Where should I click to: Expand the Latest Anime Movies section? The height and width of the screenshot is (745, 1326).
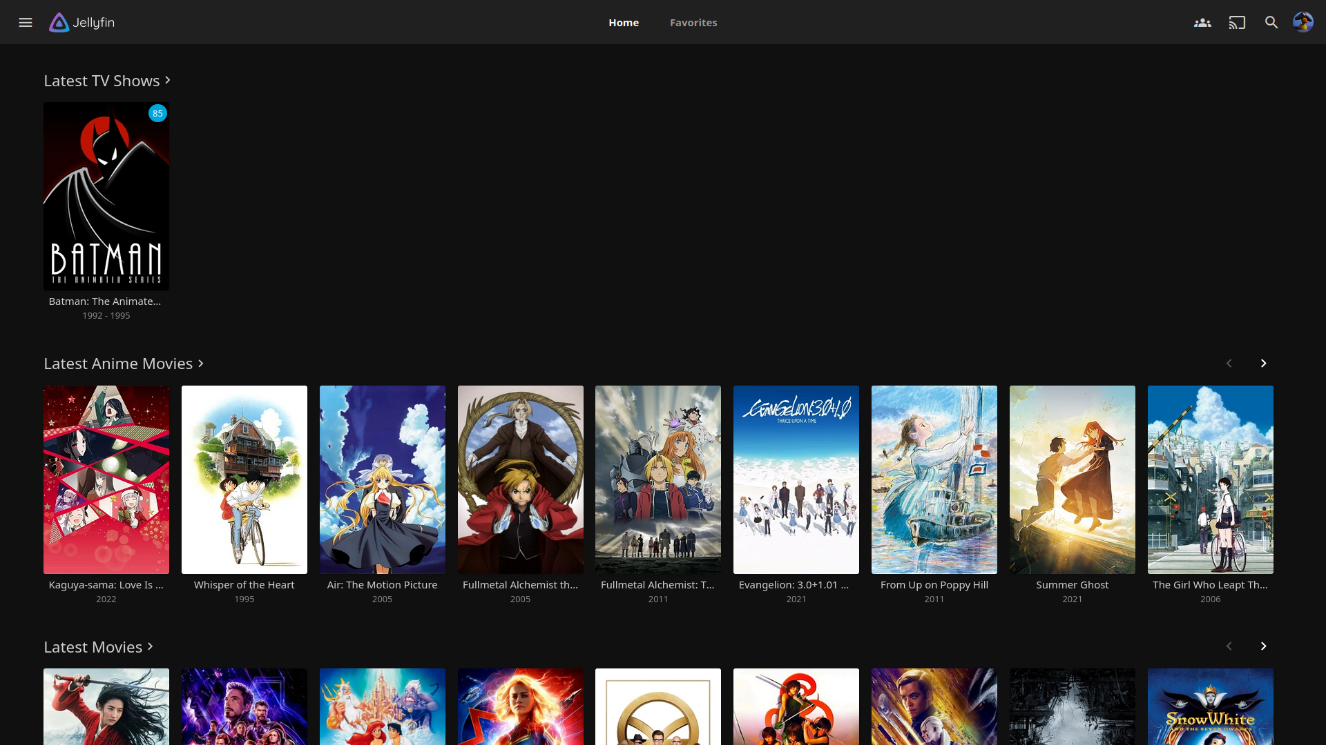(124, 364)
